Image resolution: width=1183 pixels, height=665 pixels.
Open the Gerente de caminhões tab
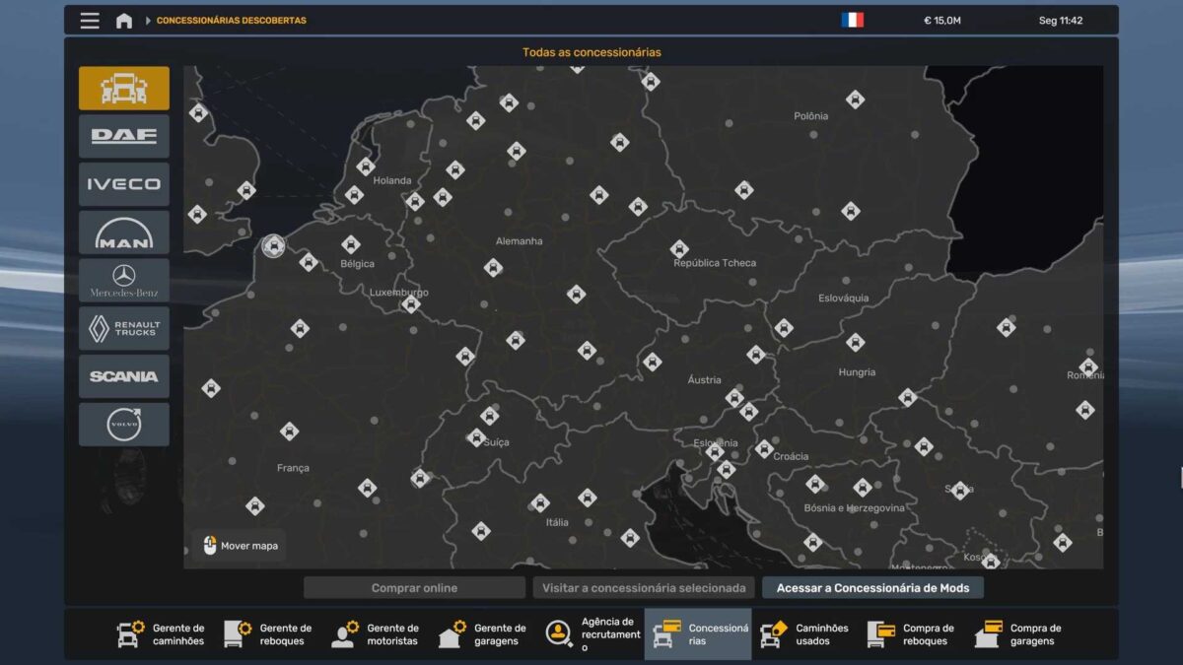pos(162,634)
